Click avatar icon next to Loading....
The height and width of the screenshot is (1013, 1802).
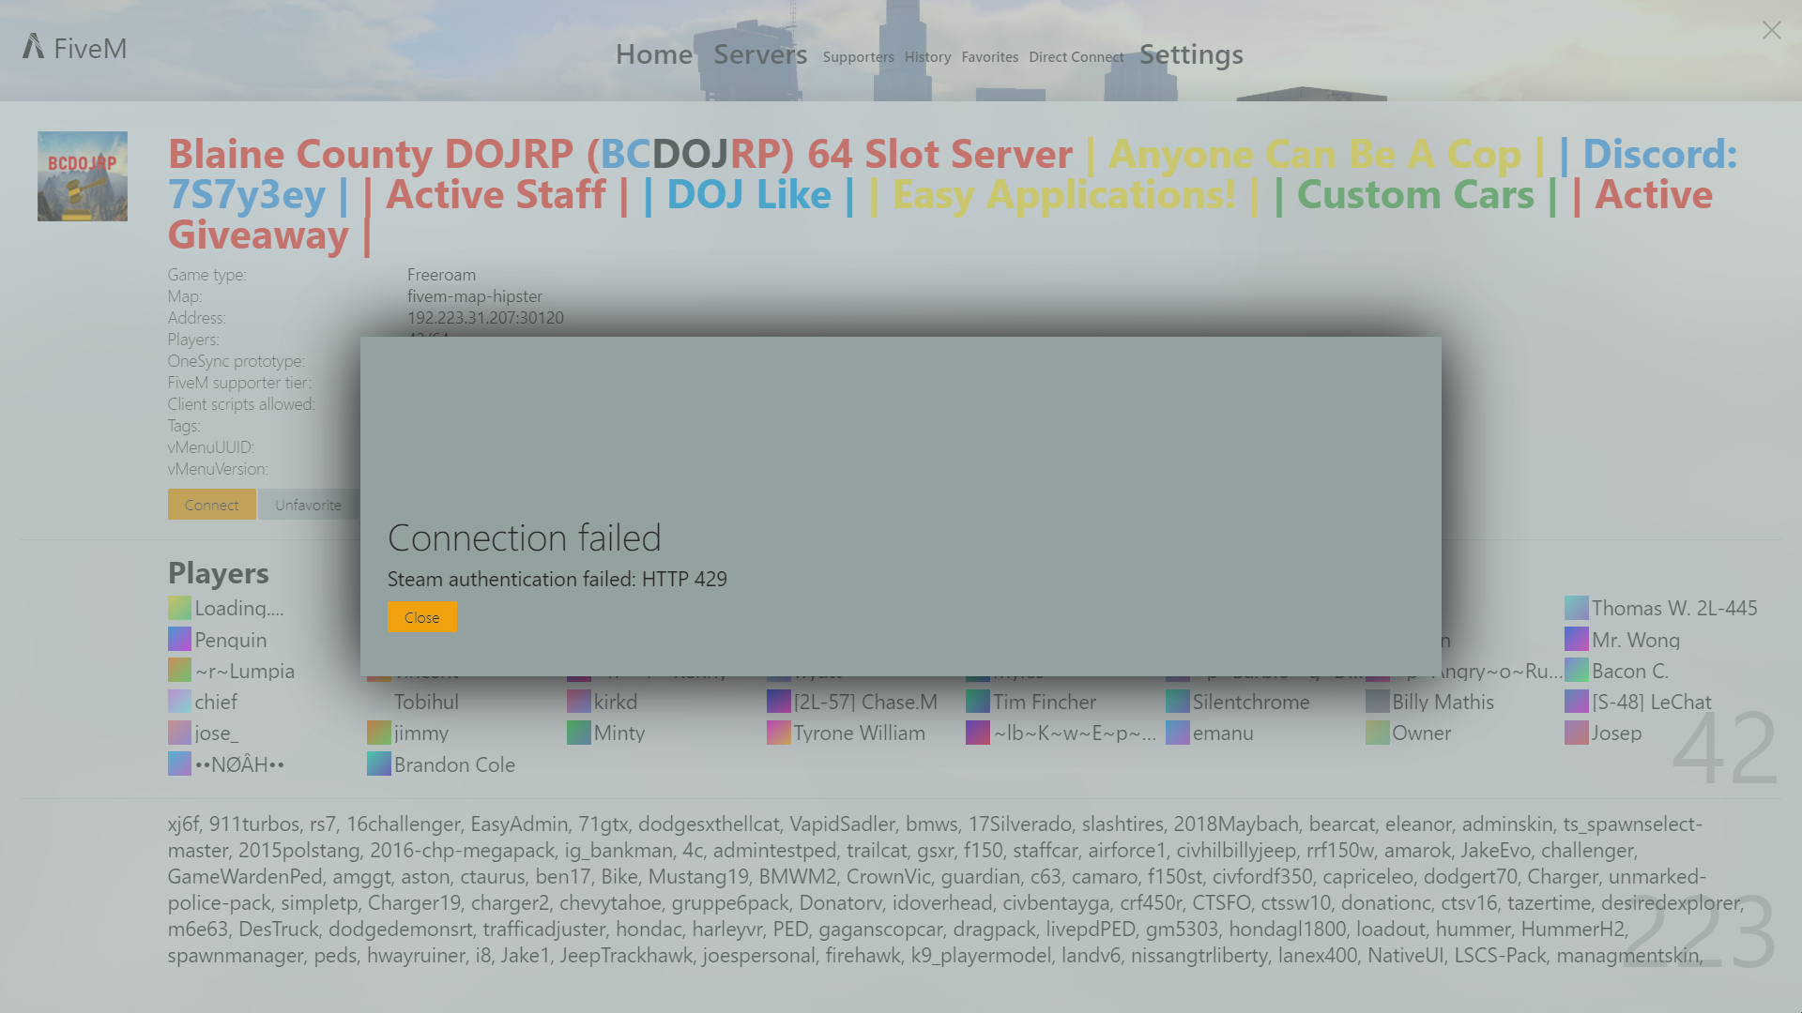[179, 607]
